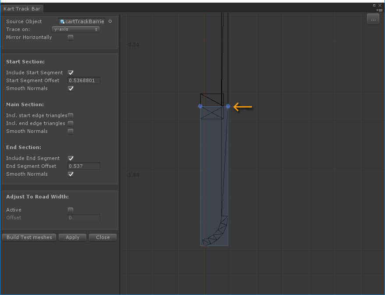
Task: Uncheck Include End Segment
Action: (71, 158)
